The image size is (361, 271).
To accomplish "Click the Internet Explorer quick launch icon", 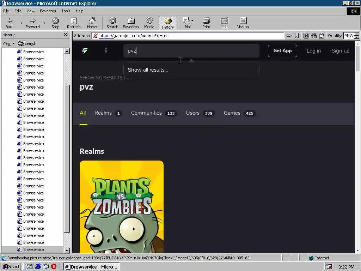I will coord(38,267).
